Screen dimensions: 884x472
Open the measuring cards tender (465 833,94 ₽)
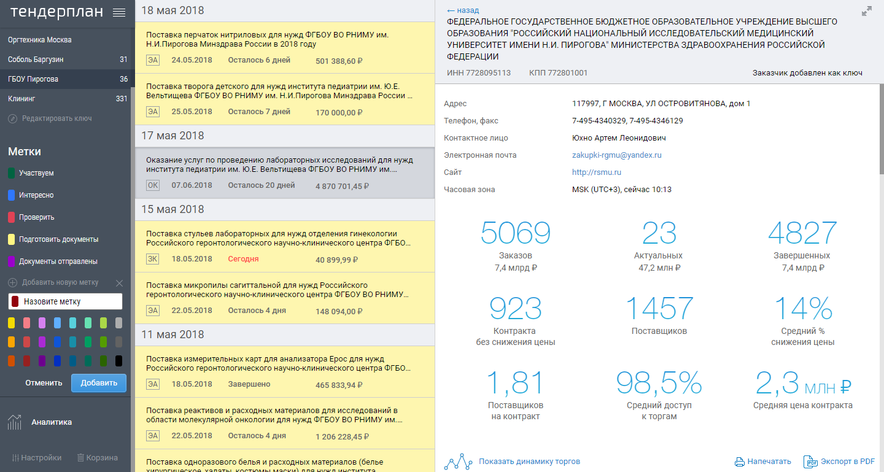click(x=285, y=372)
